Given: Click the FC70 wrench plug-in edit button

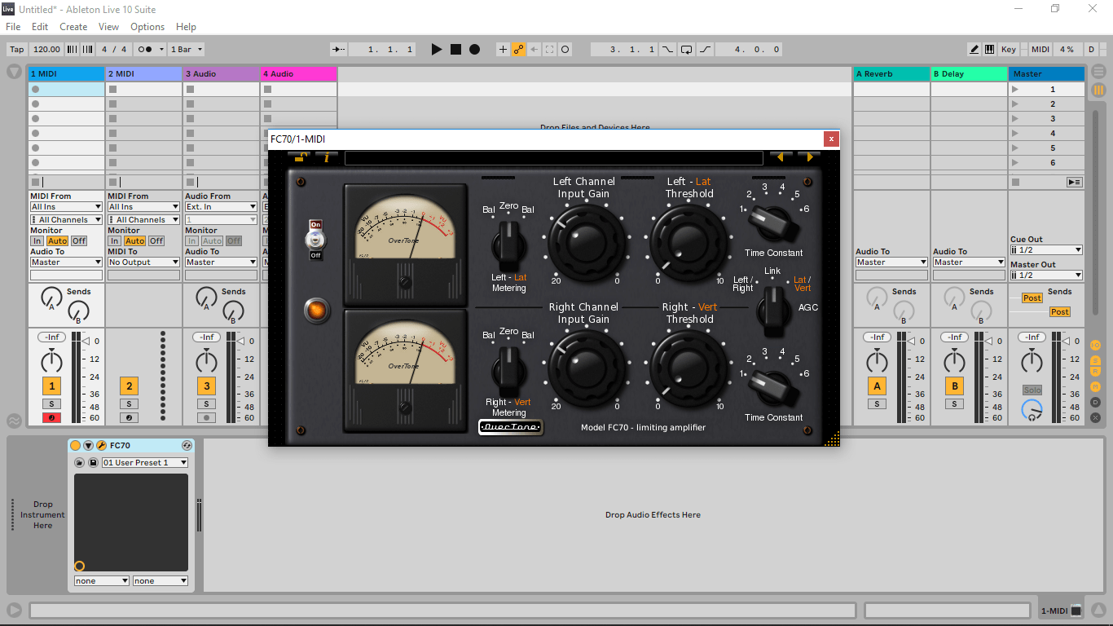Looking at the screenshot, I should click(102, 446).
